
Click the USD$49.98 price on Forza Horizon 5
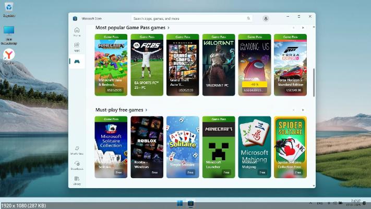click(294, 90)
